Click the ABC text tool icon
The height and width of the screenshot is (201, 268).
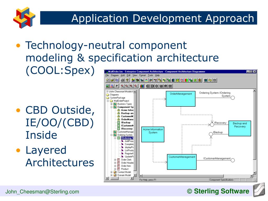pos(112,86)
